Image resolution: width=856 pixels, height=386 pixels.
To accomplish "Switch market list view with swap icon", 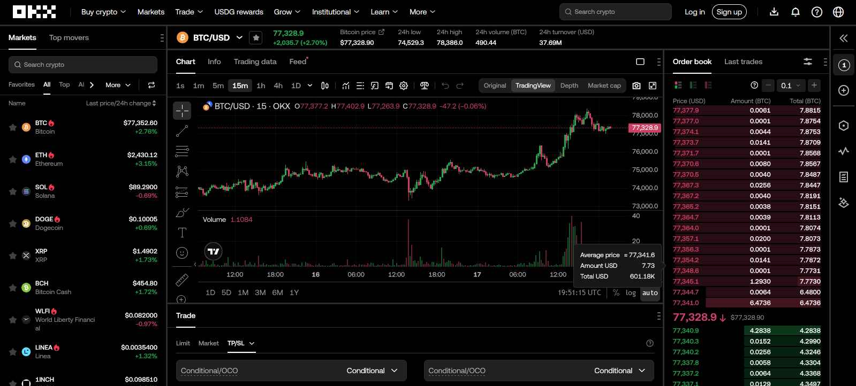I will click(x=151, y=85).
